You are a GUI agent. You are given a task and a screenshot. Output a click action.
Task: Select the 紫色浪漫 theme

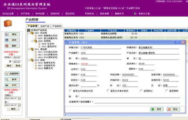pos(105,13)
